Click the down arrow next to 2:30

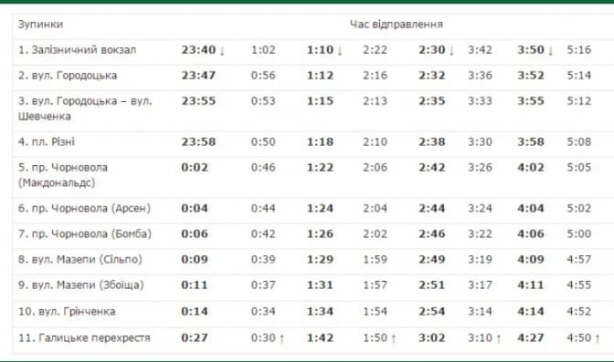coord(451,50)
